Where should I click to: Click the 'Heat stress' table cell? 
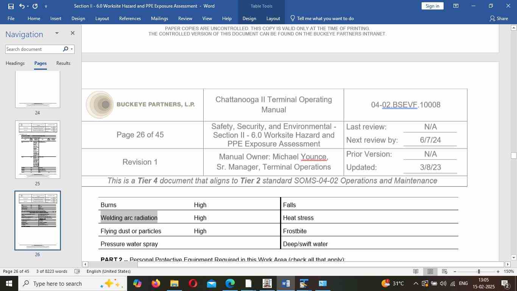[x=298, y=218]
